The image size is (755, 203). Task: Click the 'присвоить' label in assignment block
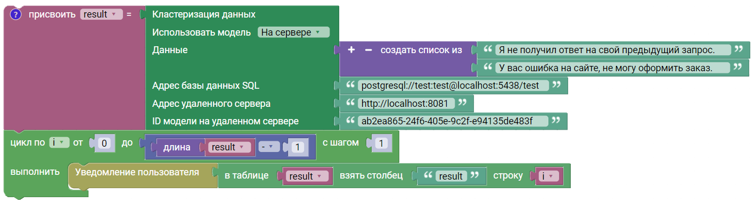(x=52, y=14)
